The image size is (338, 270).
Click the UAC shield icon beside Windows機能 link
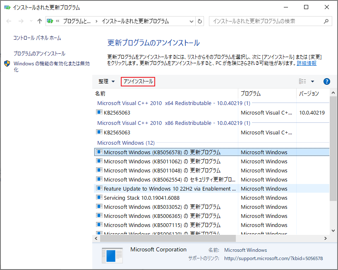click(x=7, y=64)
